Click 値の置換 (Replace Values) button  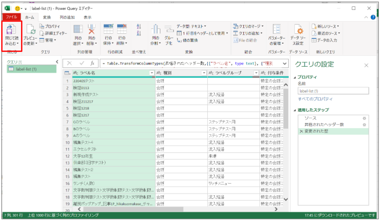click(x=187, y=40)
